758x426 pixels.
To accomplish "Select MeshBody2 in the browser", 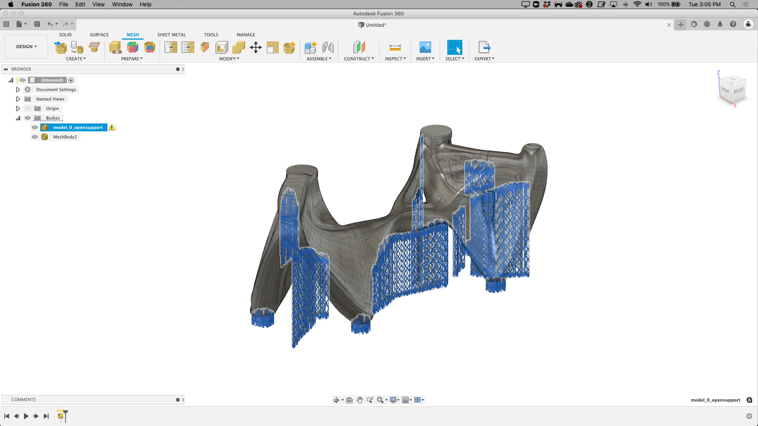I will (65, 137).
